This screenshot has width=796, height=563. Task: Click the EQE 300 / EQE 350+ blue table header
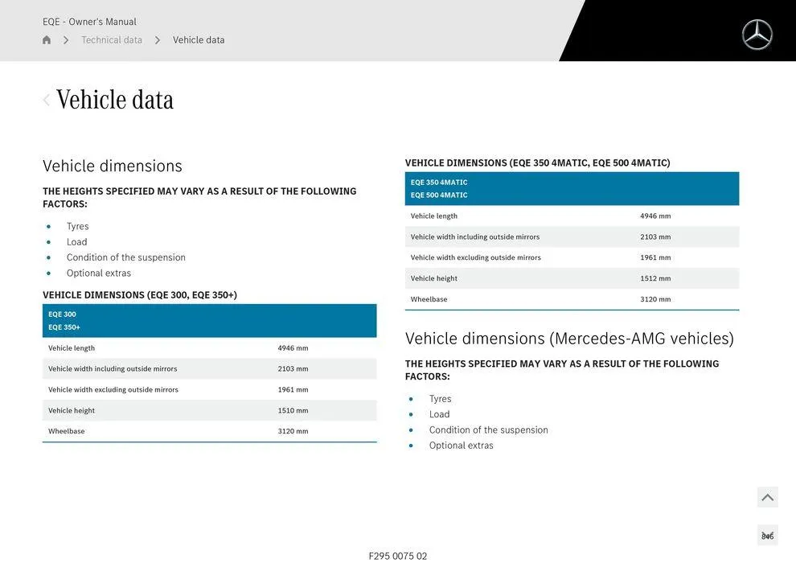(209, 321)
